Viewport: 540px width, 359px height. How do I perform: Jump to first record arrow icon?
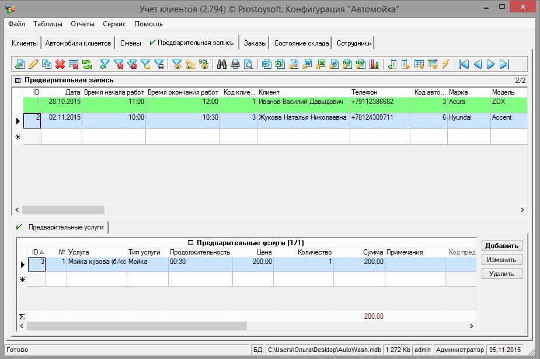pyautogui.click(x=464, y=64)
